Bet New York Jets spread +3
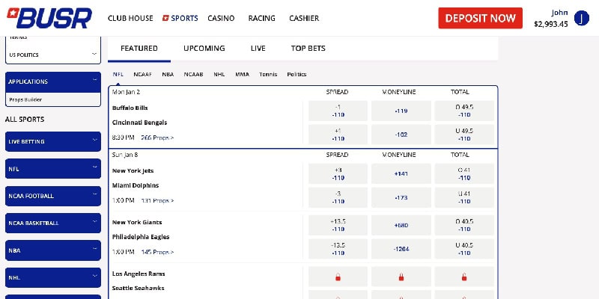599x299 pixels. pyautogui.click(x=338, y=173)
